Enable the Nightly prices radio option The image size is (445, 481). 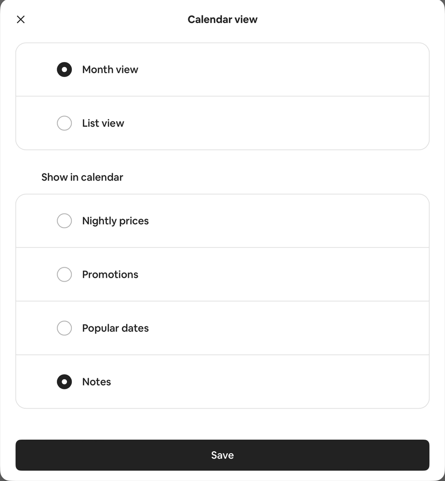[x=64, y=221]
